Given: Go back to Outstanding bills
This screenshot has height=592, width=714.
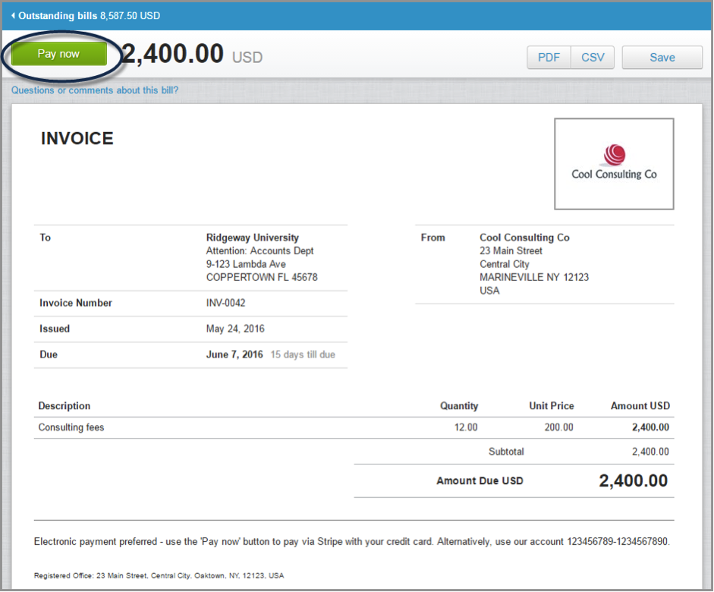Looking at the screenshot, I should click(x=90, y=15).
